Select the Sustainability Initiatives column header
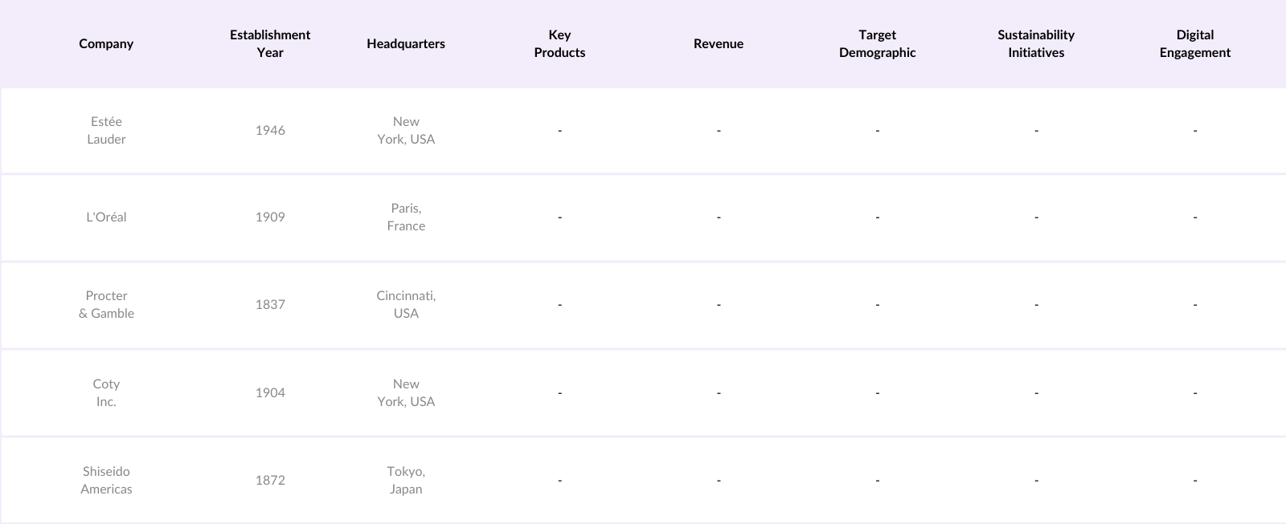 click(x=1036, y=43)
